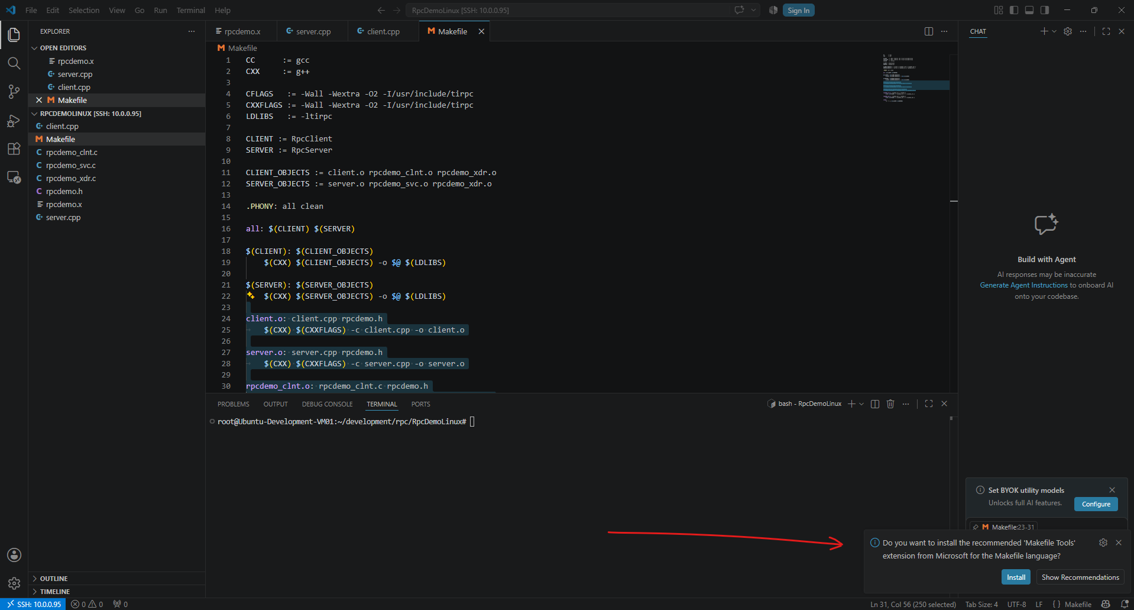Install the Makefile Tools extension
The width and height of the screenshot is (1134, 610).
1016,577
